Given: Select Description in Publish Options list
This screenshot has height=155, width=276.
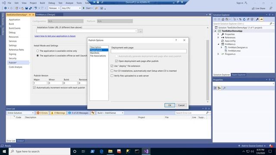Looking at the screenshot, I should pyautogui.click(x=96, y=47).
